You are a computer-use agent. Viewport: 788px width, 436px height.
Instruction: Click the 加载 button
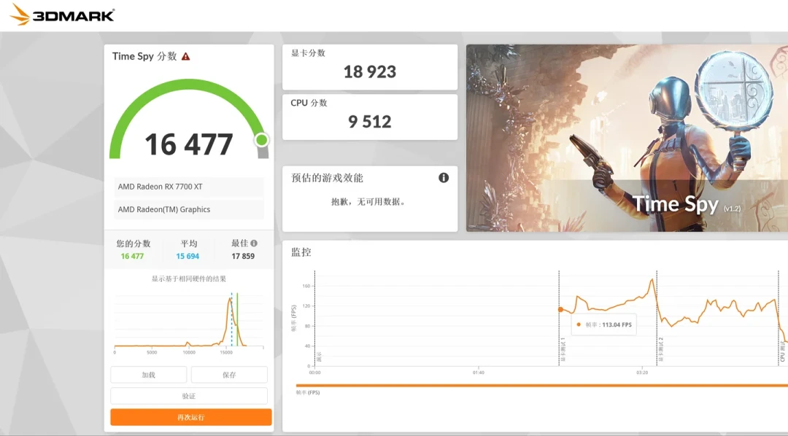coord(148,375)
